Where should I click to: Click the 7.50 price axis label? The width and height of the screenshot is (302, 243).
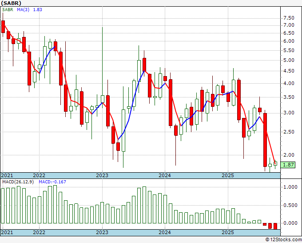[x=289, y=18]
